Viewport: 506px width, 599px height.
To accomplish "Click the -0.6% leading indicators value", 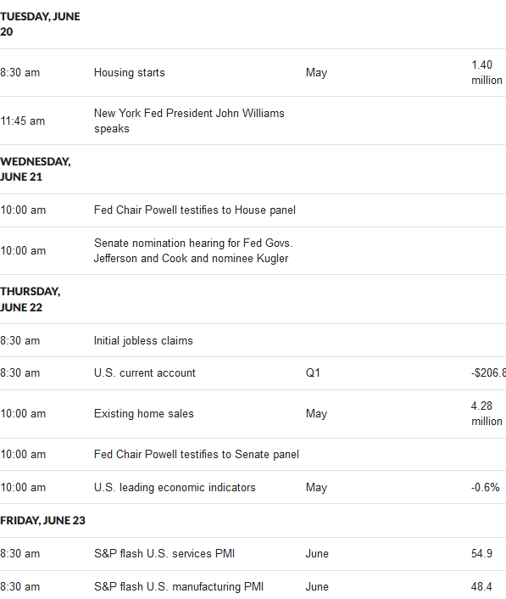I will pyautogui.click(x=486, y=488).
